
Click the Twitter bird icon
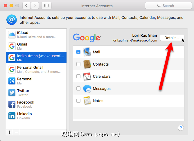pos(12,93)
